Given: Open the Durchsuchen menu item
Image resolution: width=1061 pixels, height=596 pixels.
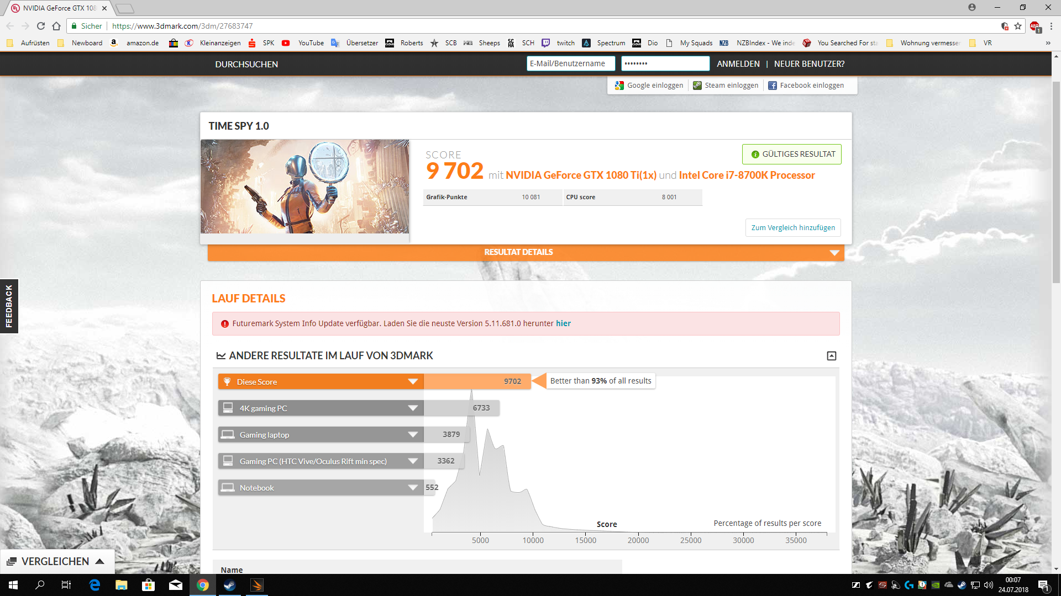Looking at the screenshot, I should coord(246,64).
